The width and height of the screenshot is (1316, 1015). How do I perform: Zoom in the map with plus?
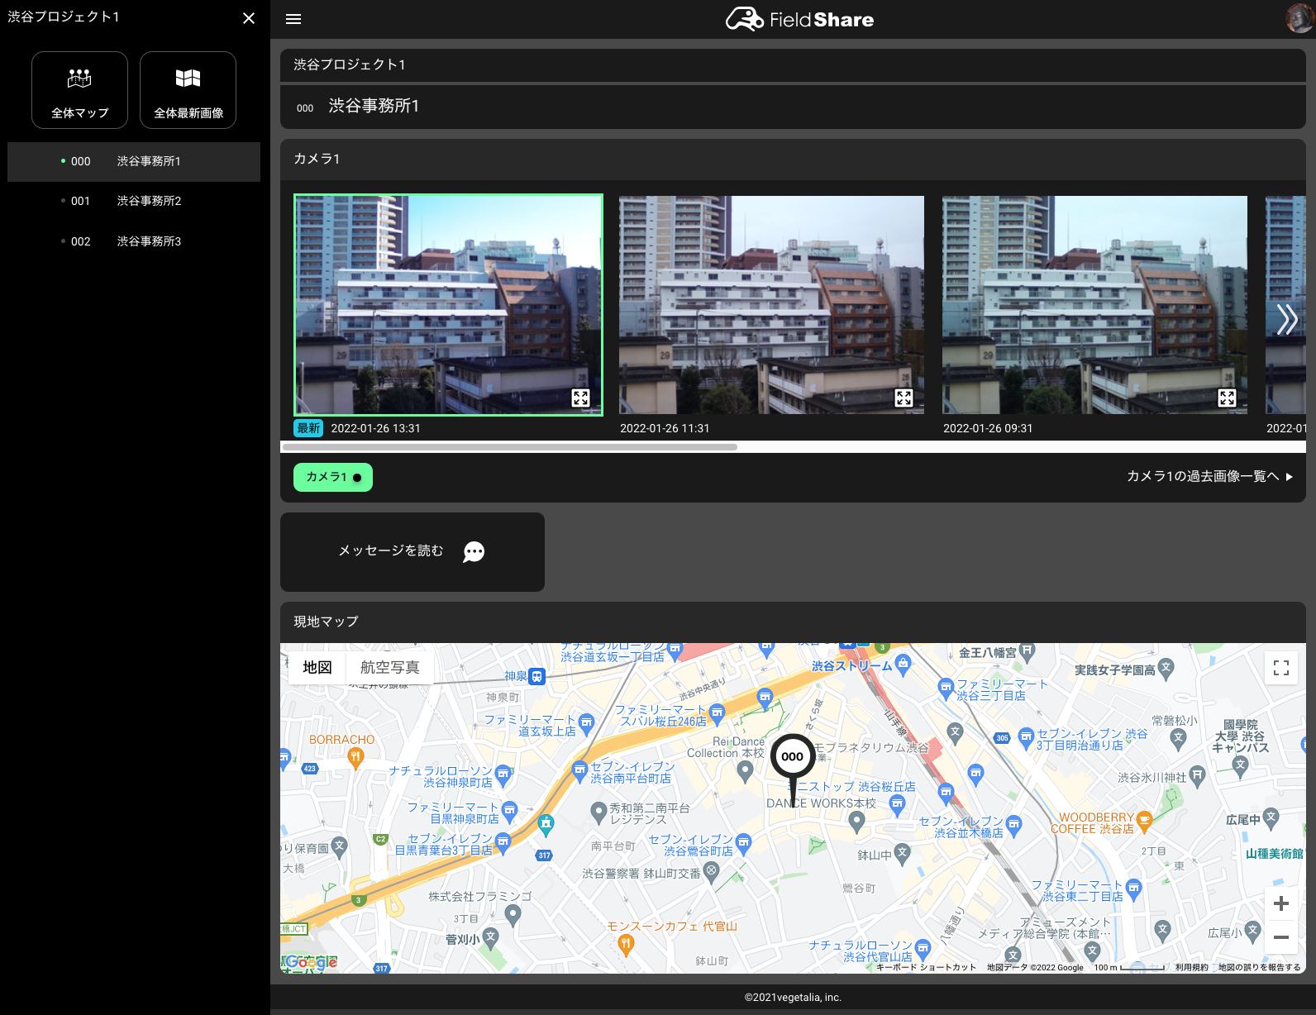[1280, 903]
